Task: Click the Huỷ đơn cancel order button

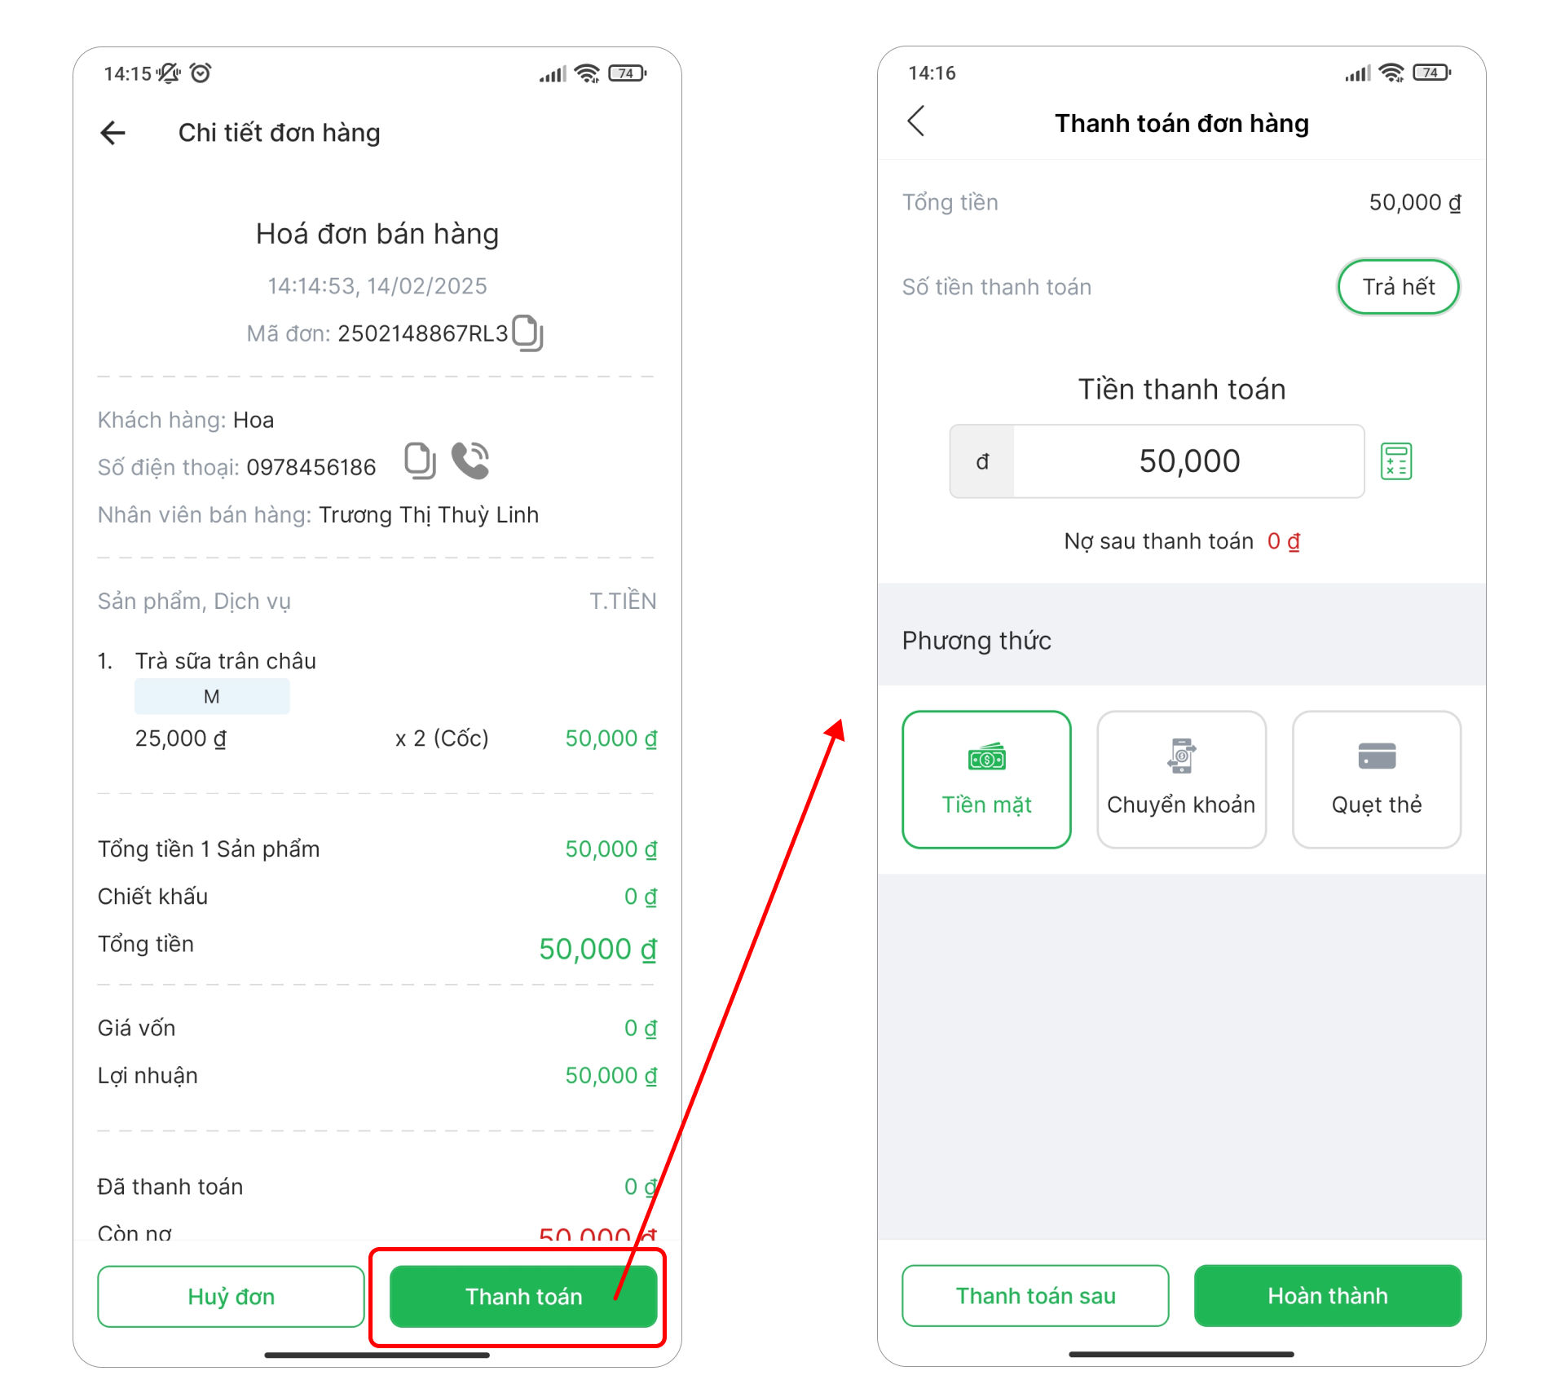Action: tap(231, 1296)
